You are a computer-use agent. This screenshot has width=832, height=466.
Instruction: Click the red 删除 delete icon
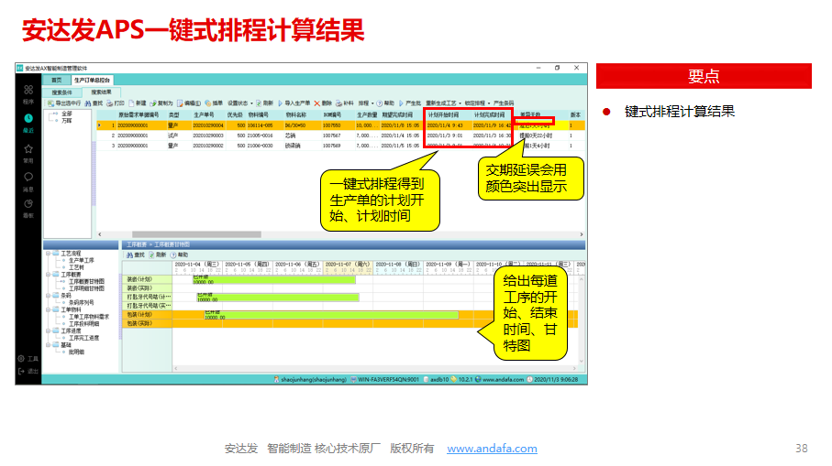316,103
